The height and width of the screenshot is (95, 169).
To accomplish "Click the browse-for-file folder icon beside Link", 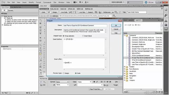I will click(107, 85).
